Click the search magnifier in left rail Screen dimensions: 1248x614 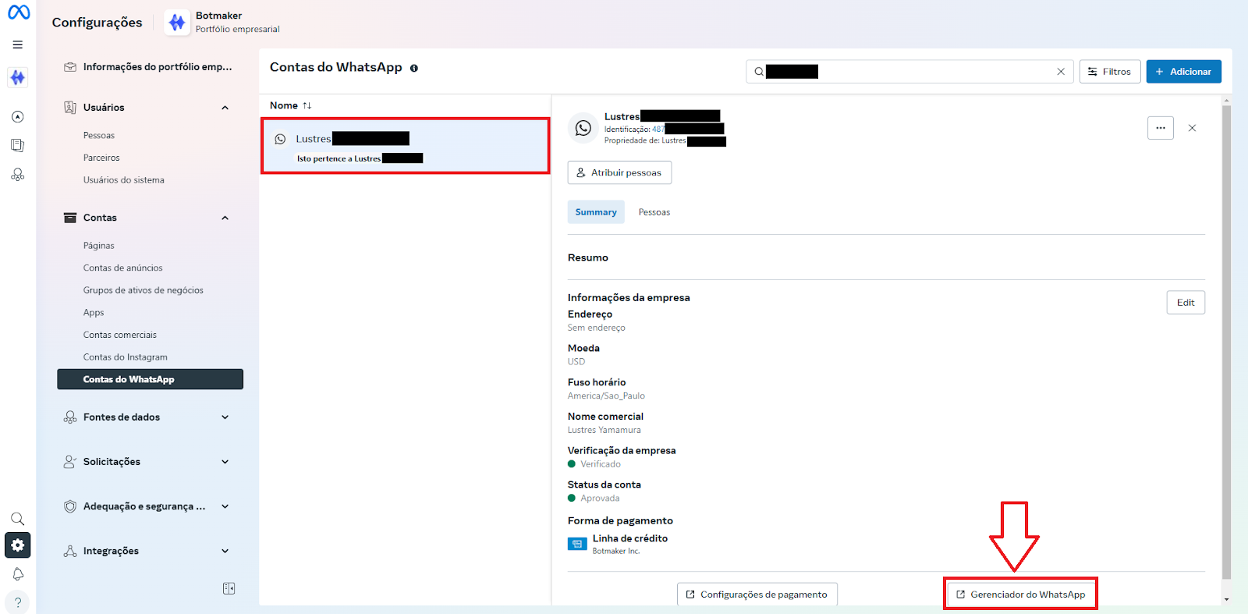(x=17, y=519)
